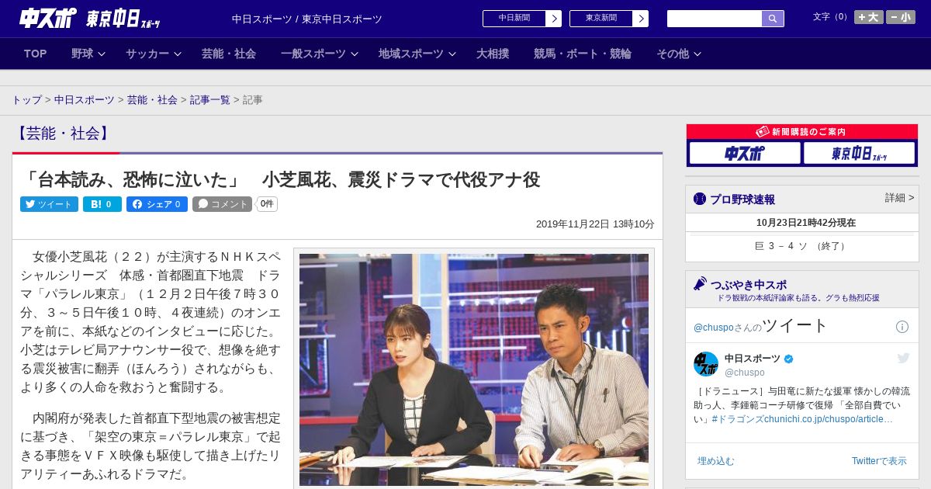Click the 中日スポーツ Twitter avatar

coord(706,364)
